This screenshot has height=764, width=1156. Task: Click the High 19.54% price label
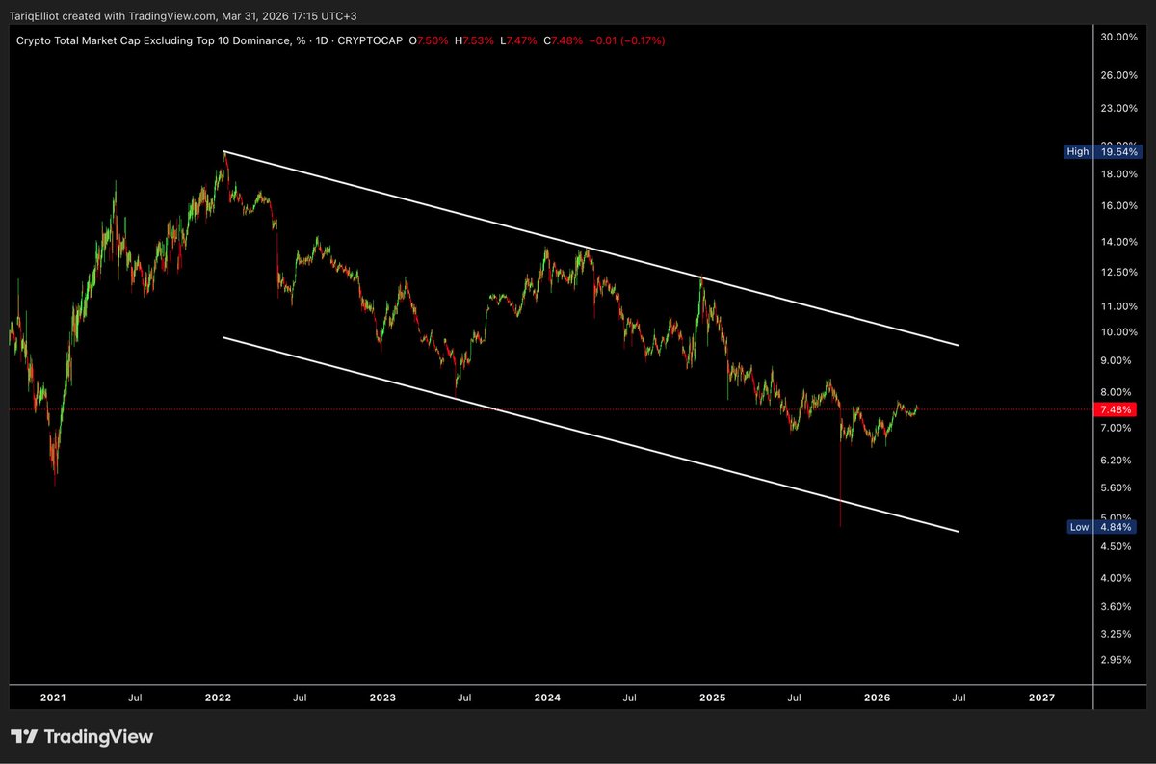[x=1101, y=152]
